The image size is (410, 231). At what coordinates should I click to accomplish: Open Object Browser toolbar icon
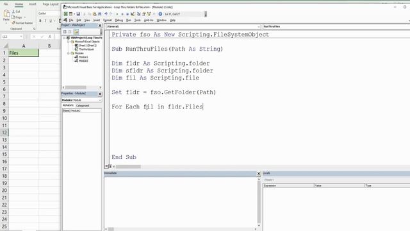point(149,14)
